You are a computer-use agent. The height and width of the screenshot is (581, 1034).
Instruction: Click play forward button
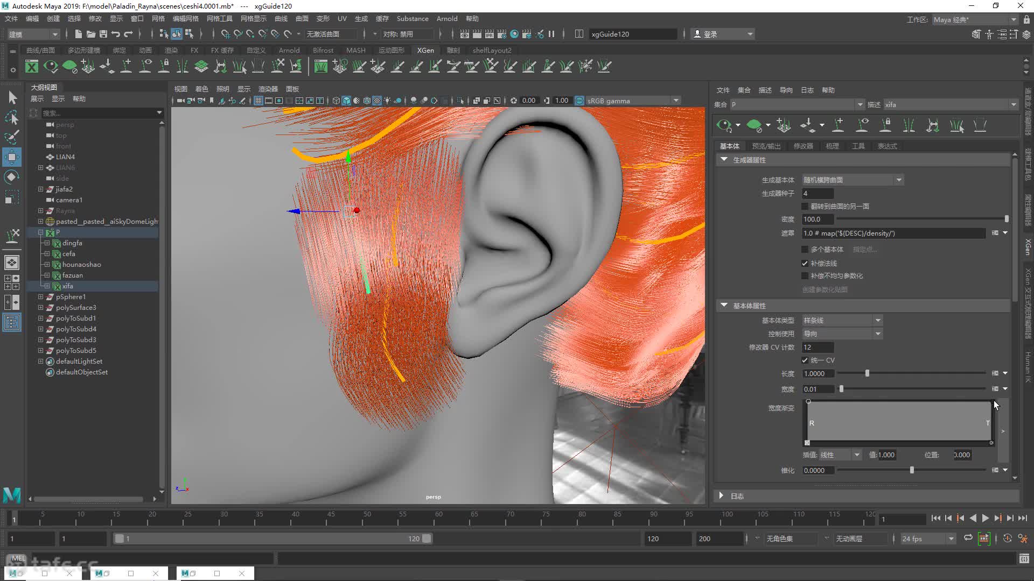click(x=985, y=518)
